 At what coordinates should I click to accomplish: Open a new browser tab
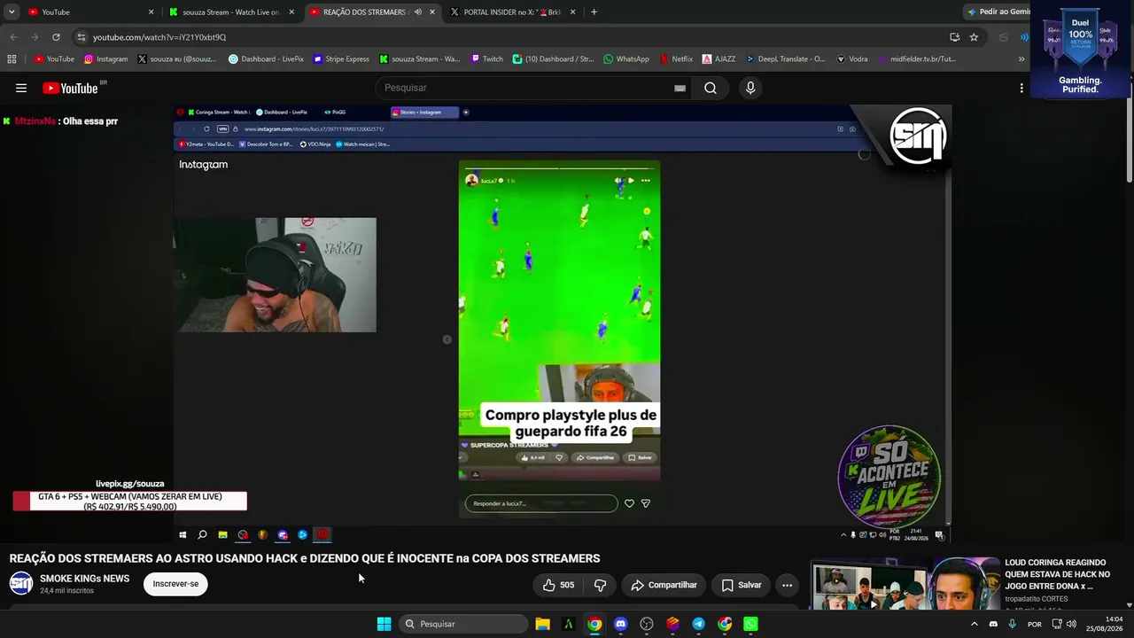(x=594, y=12)
